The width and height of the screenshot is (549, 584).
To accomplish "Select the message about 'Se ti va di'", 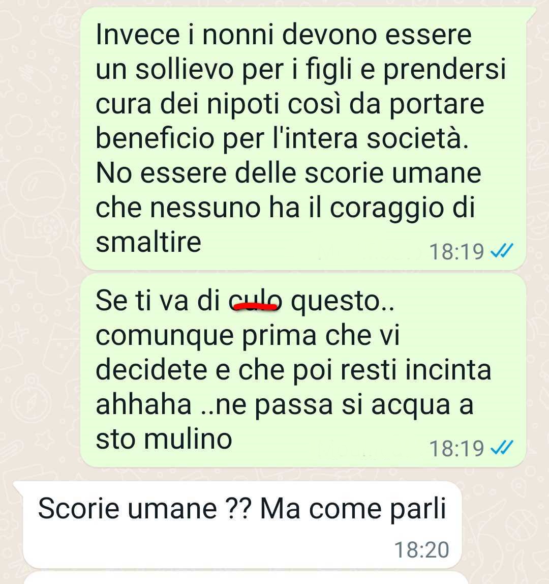I will tap(303, 370).
